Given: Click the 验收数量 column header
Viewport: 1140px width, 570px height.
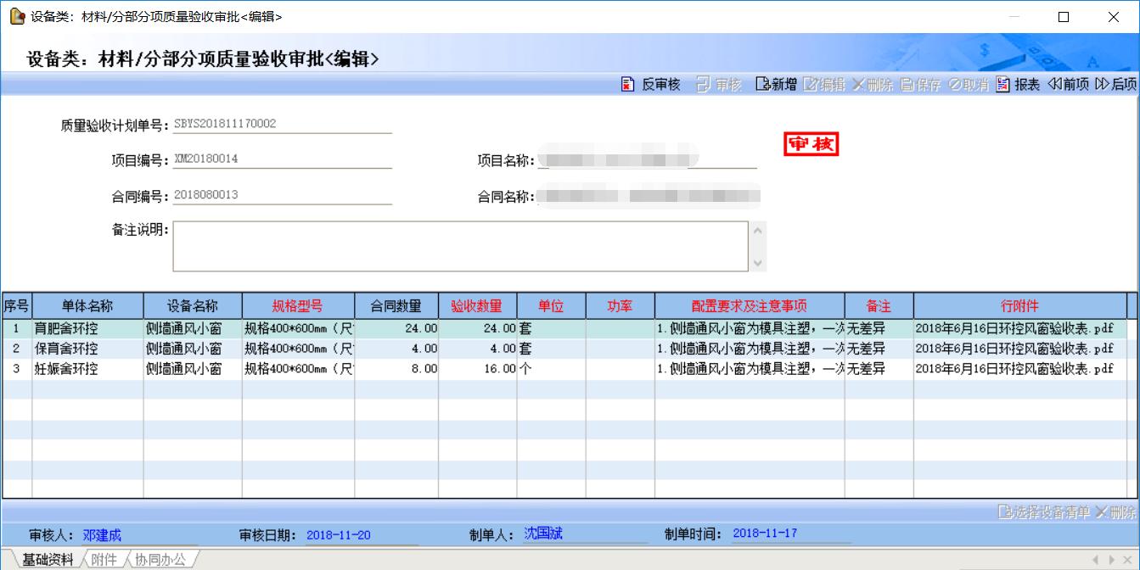Looking at the screenshot, I should point(477,306).
